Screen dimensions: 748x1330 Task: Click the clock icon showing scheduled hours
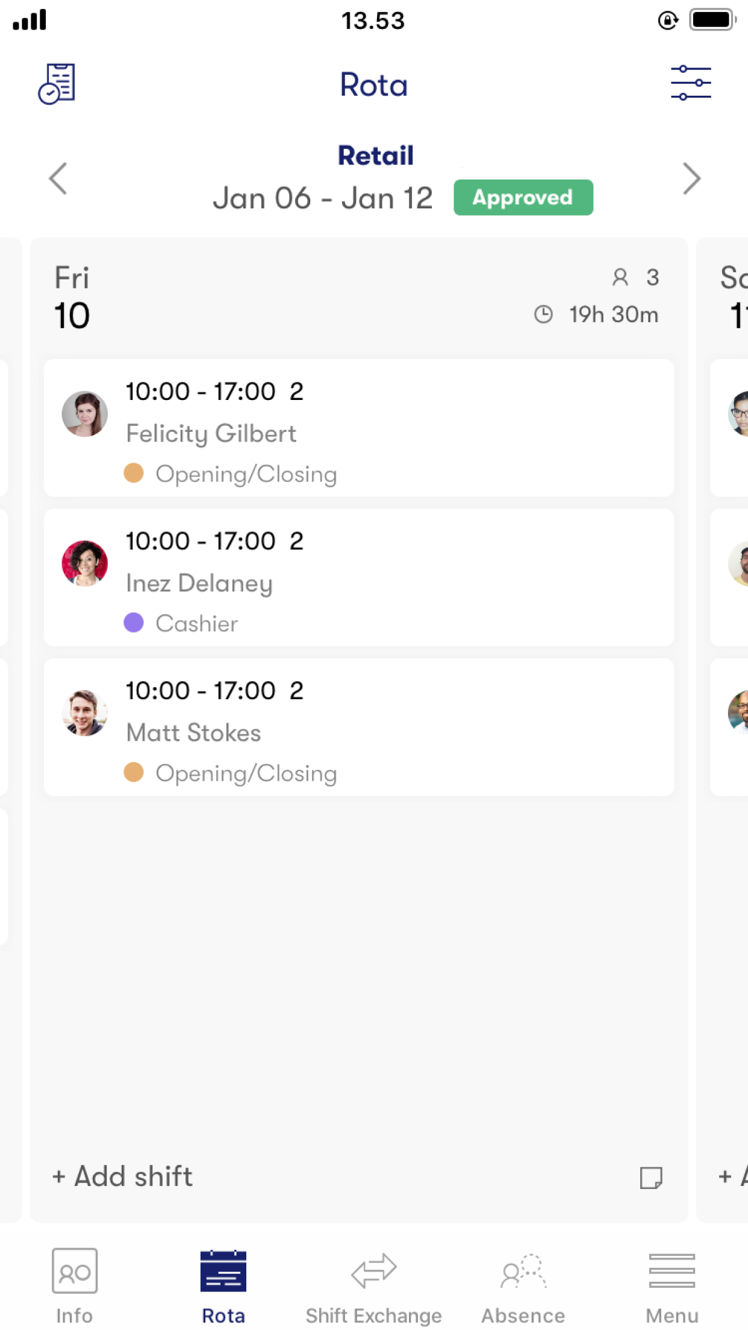(x=544, y=314)
